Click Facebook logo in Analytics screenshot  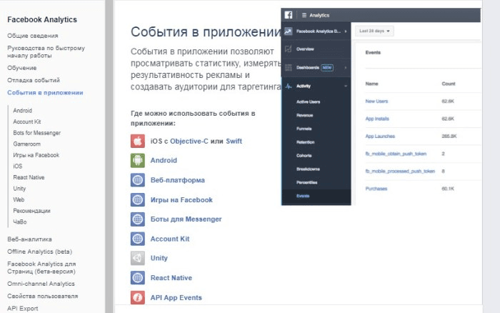289,15
